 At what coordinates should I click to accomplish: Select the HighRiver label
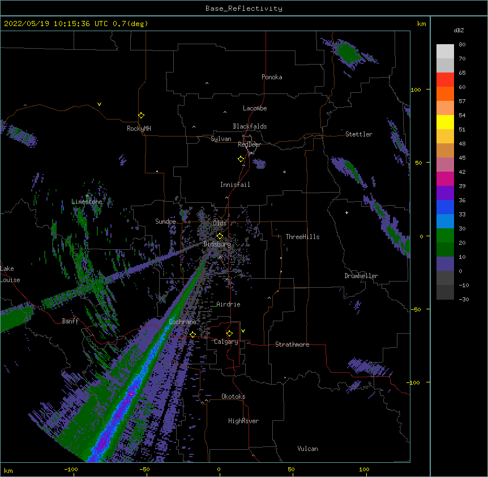click(x=243, y=421)
